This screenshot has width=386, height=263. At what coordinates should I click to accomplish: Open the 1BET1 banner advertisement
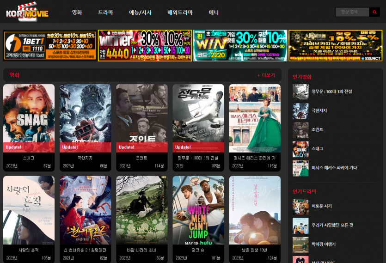(50, 46)
